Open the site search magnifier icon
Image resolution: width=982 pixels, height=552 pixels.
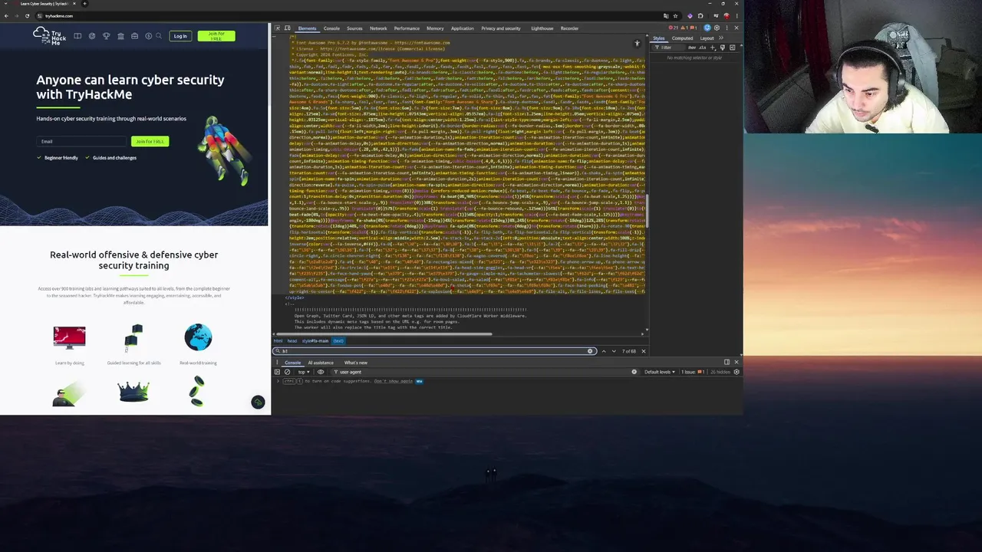point(159,35)
